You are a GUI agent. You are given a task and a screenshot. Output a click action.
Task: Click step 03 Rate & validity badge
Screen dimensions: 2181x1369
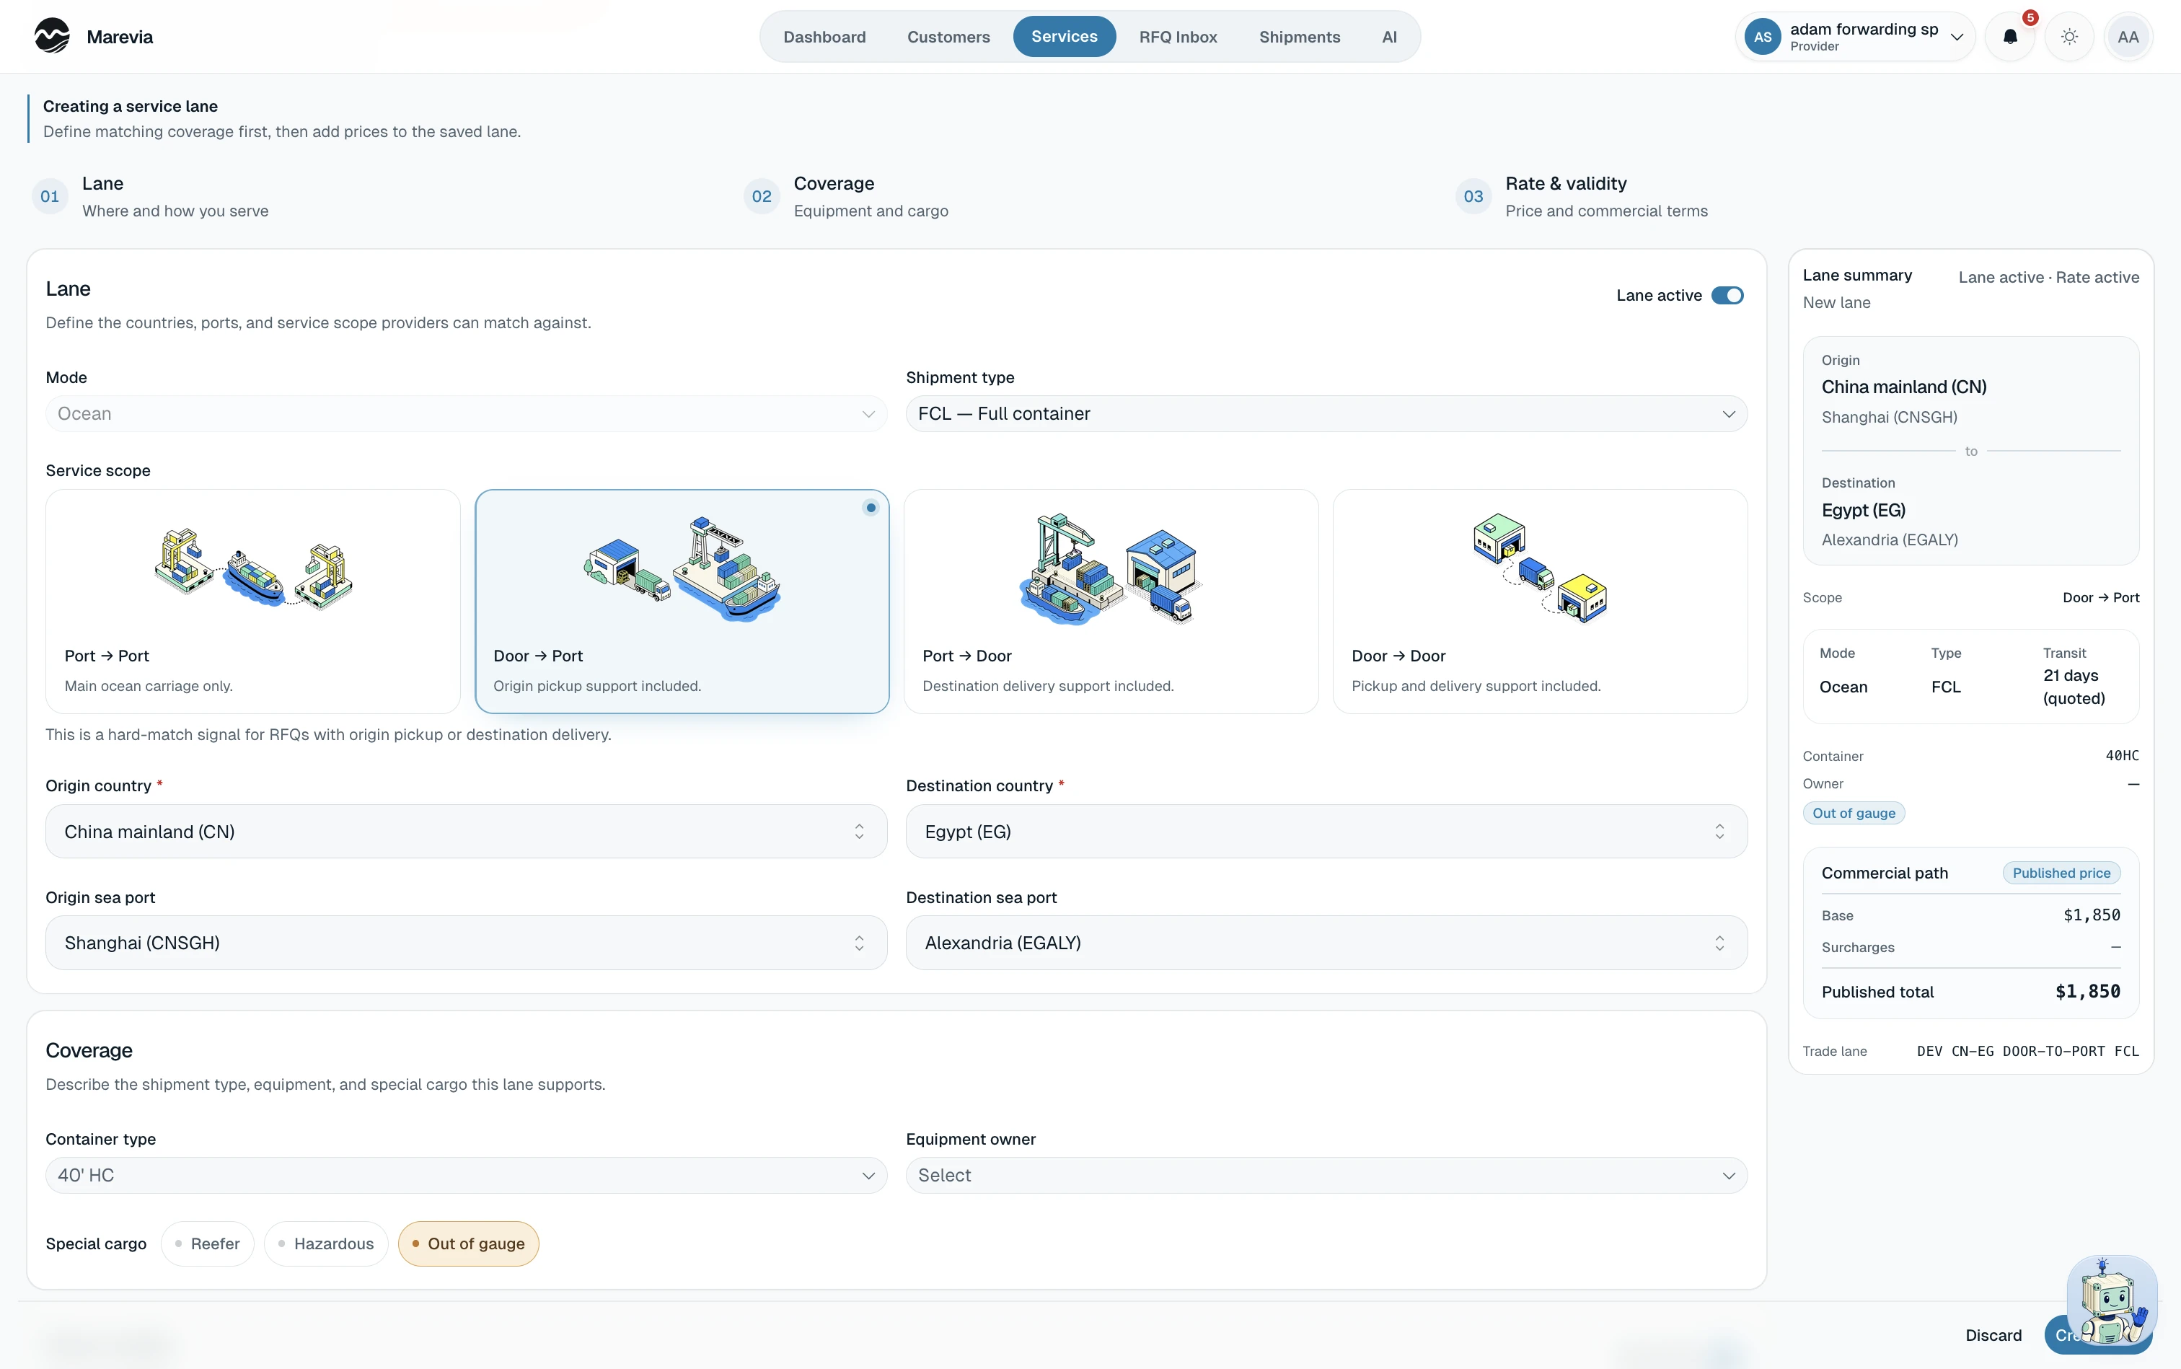point(1473,196)
